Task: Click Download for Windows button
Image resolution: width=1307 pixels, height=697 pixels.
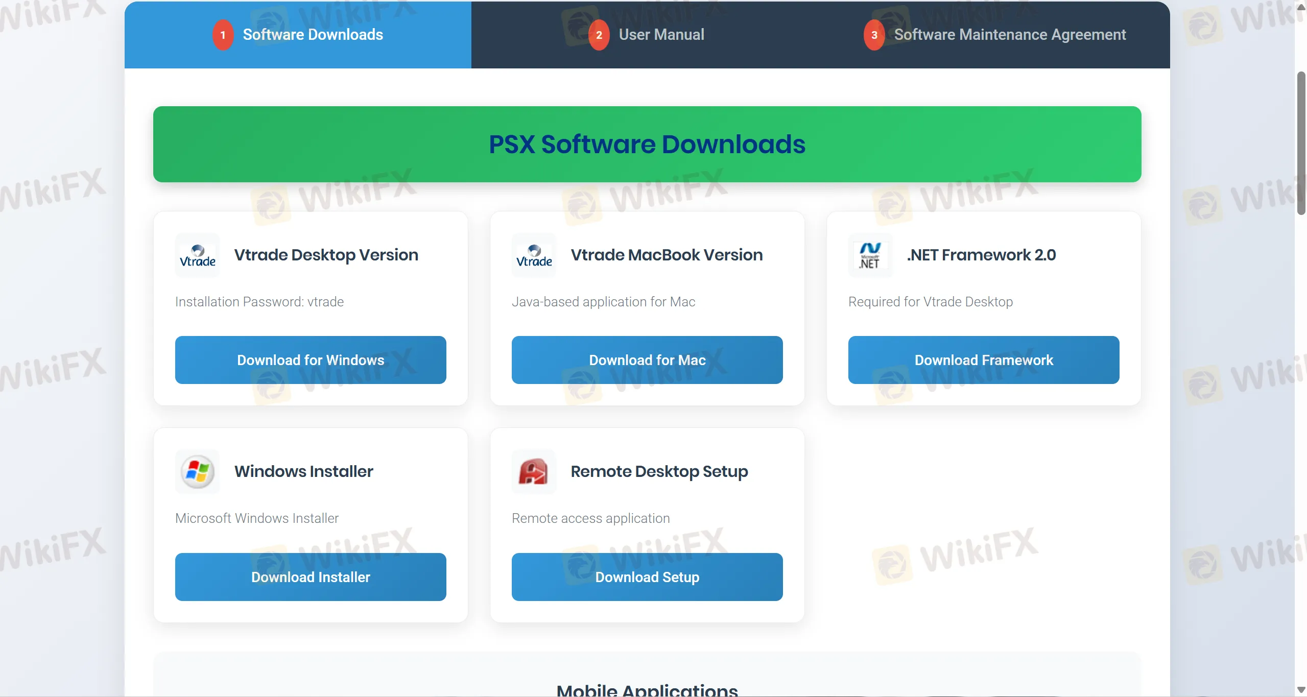Action: tap(311, 359)
